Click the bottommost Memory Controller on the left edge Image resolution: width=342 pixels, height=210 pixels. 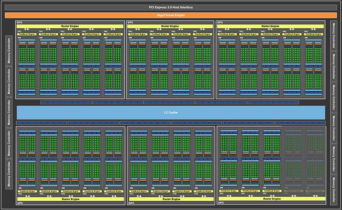9,174
